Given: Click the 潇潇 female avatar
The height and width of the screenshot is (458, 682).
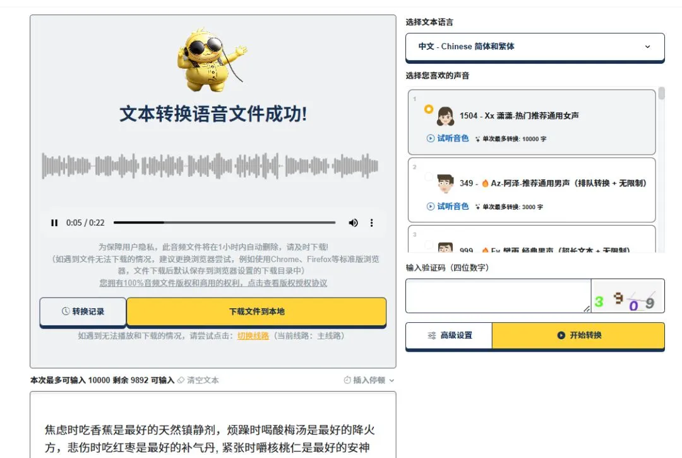Looking at the screenshot, I should pos(445,116).
